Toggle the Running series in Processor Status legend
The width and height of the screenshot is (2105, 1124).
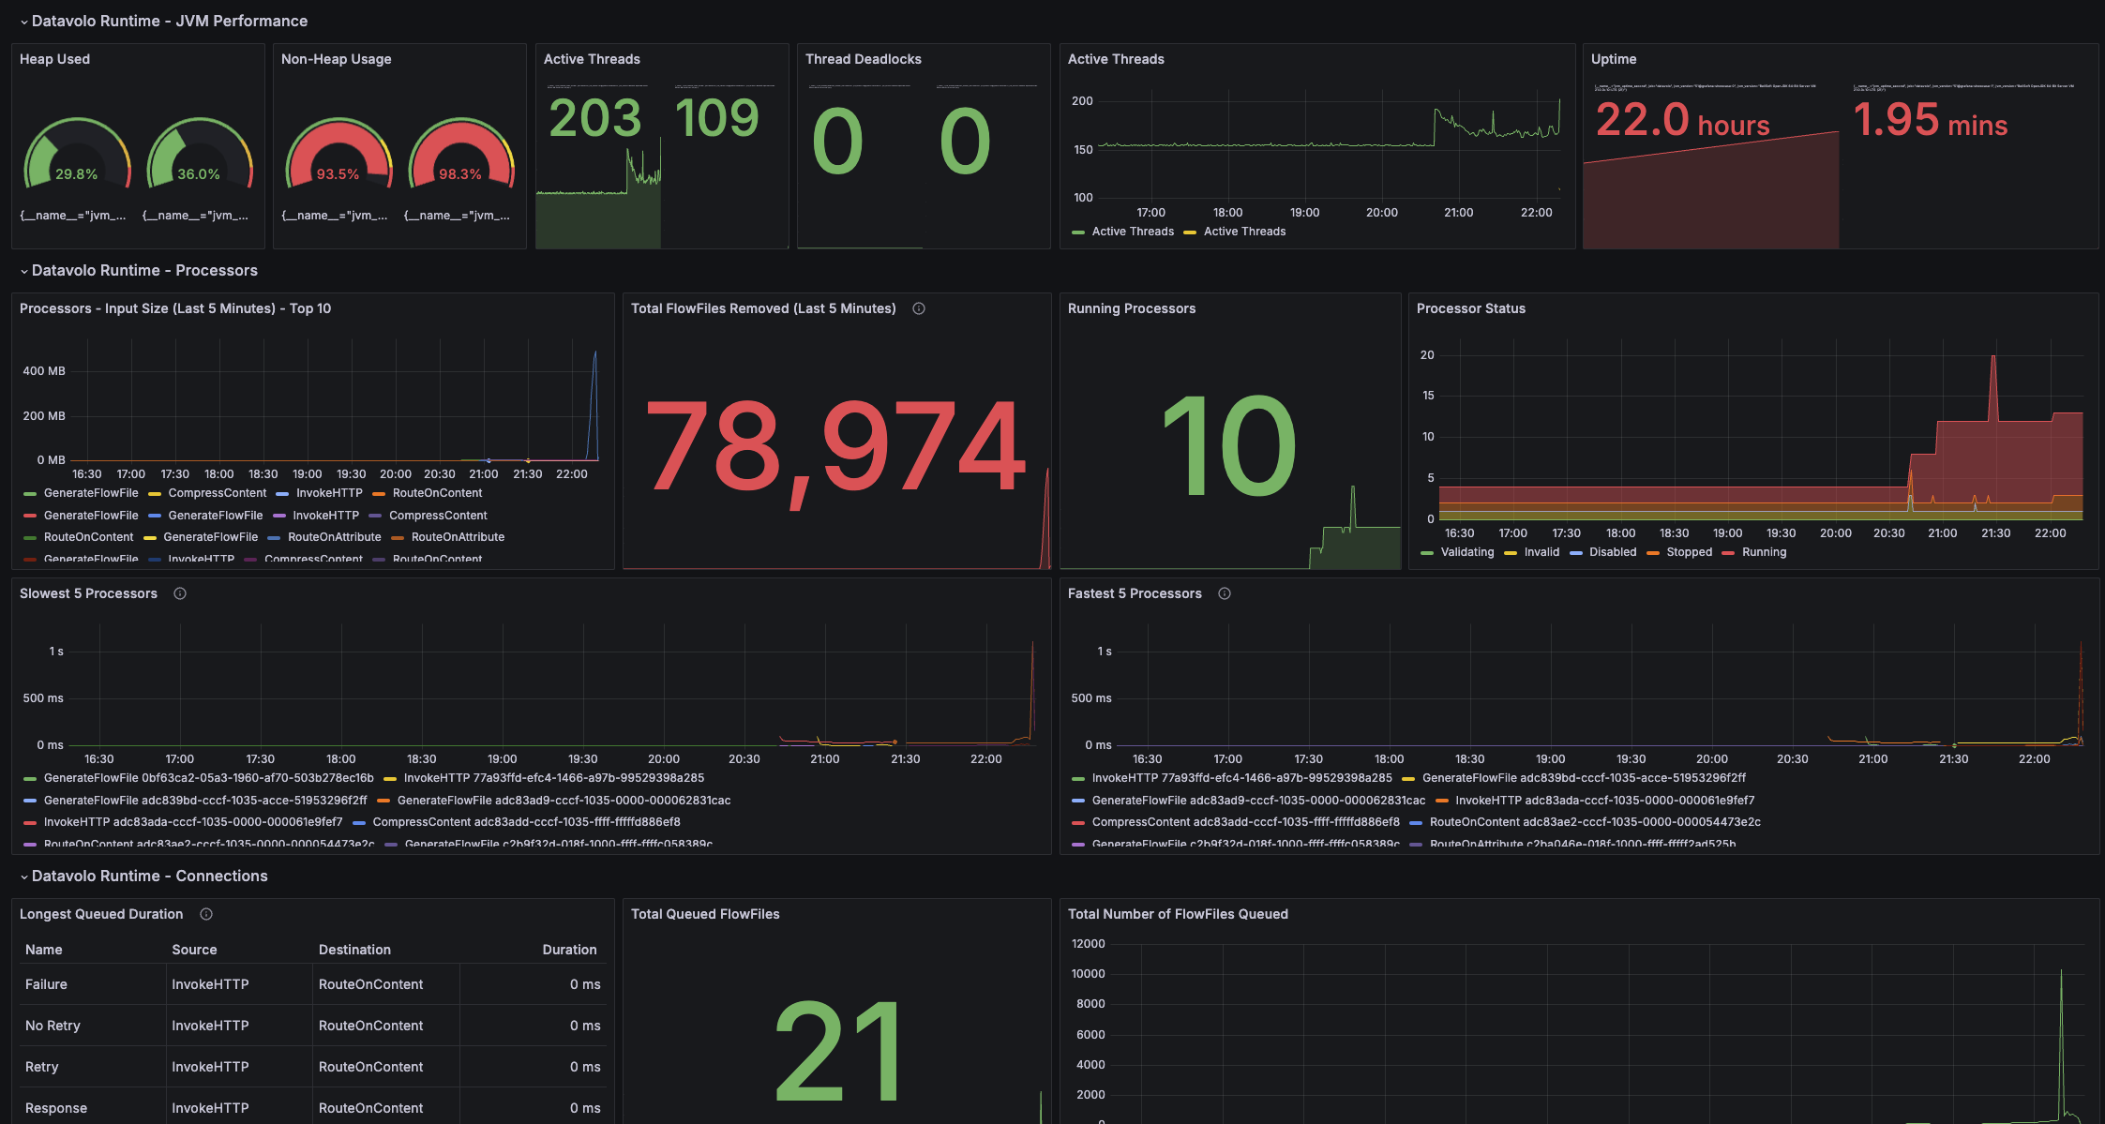coord(1764,552)
